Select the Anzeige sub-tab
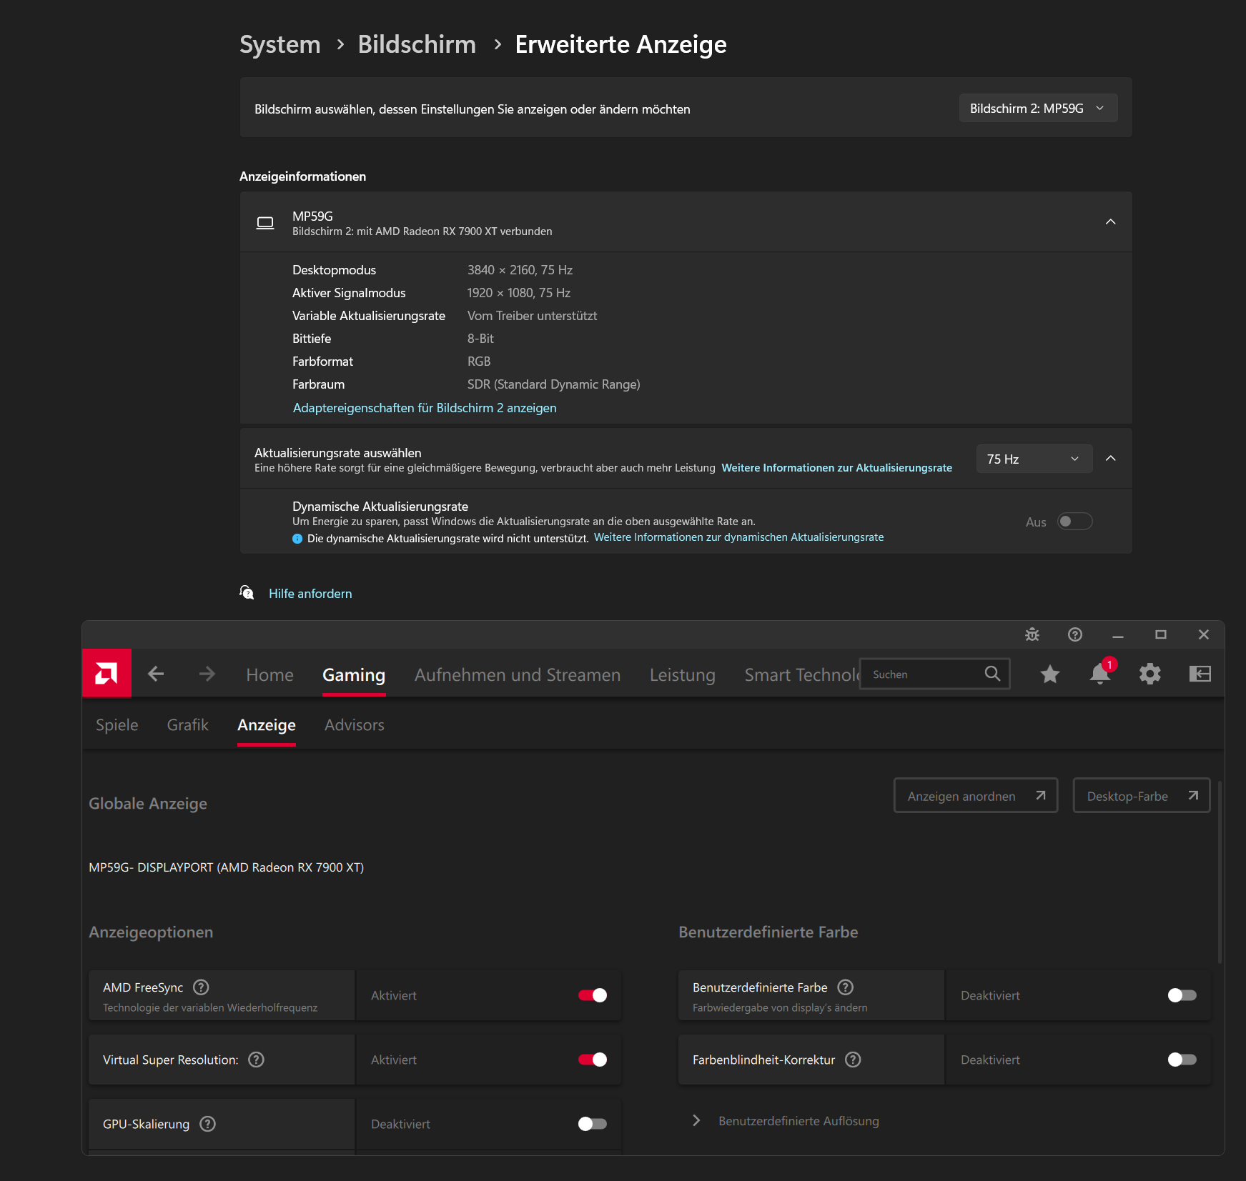Viewport: 1246px width, 1181px height. [267, 725]
